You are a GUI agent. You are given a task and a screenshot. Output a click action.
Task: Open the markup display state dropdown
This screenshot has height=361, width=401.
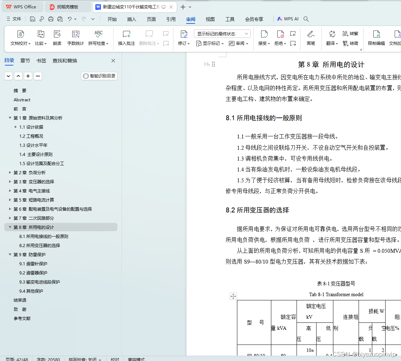[x=222, y=34]
